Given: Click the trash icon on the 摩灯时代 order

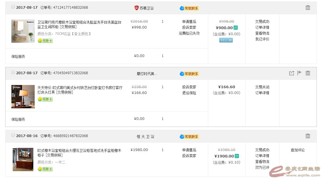Looking at the screenshot, I should point(308,73).
